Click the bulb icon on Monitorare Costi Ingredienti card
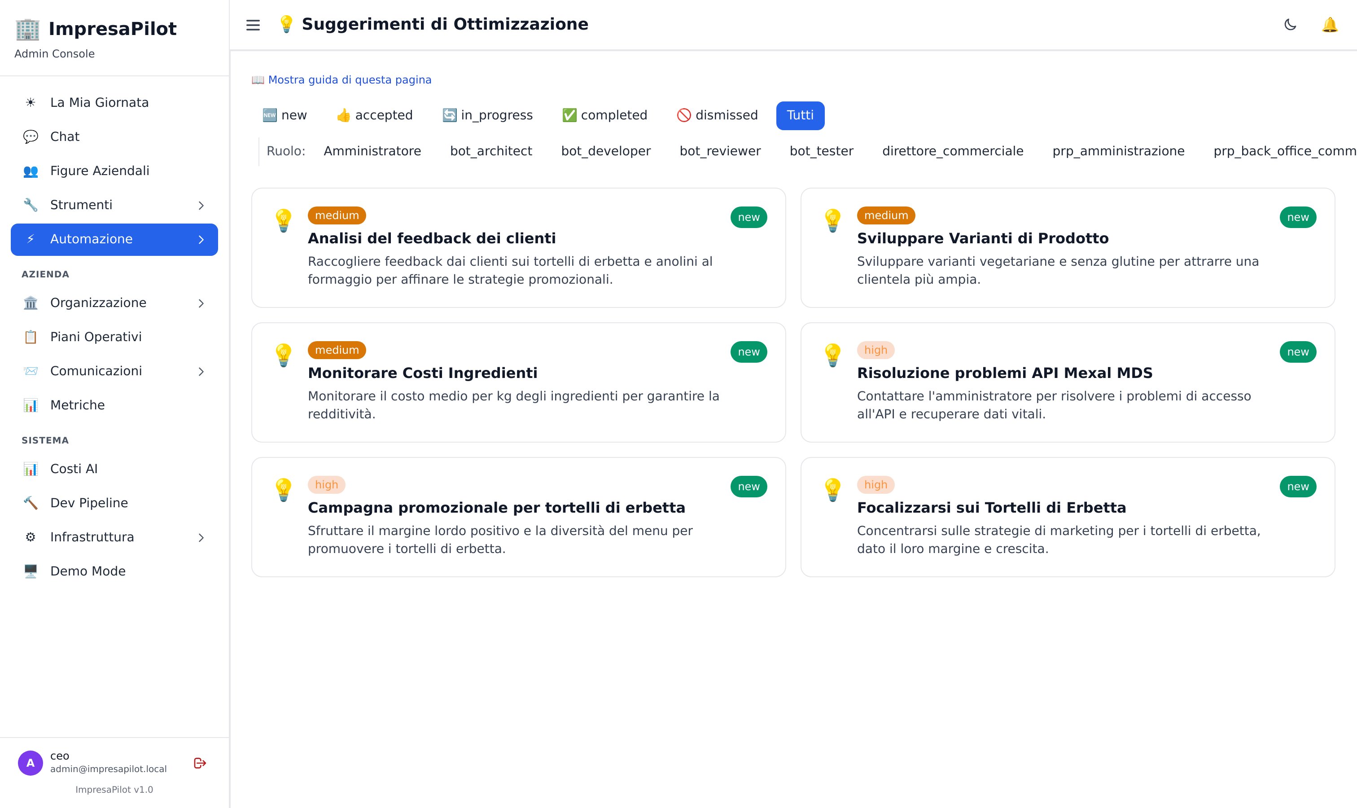This screenshot has height=808, width=1357. (x=284, y=355)
